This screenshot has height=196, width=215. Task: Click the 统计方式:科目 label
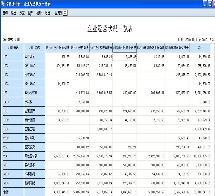[x=11, y=40]
